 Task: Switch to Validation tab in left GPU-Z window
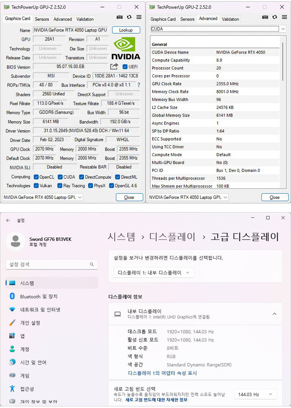pyautogui.click(x=85, y=19)
